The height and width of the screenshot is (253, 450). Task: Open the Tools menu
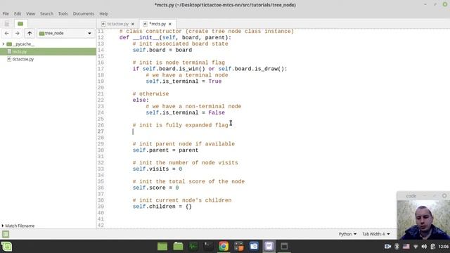pyautogui.click(x=63, y=14)
